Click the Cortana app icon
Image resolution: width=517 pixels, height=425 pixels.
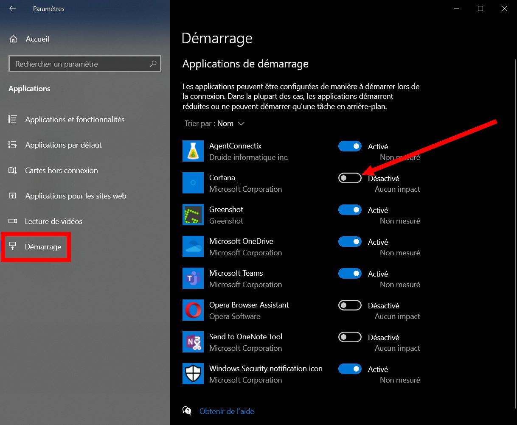193,183
